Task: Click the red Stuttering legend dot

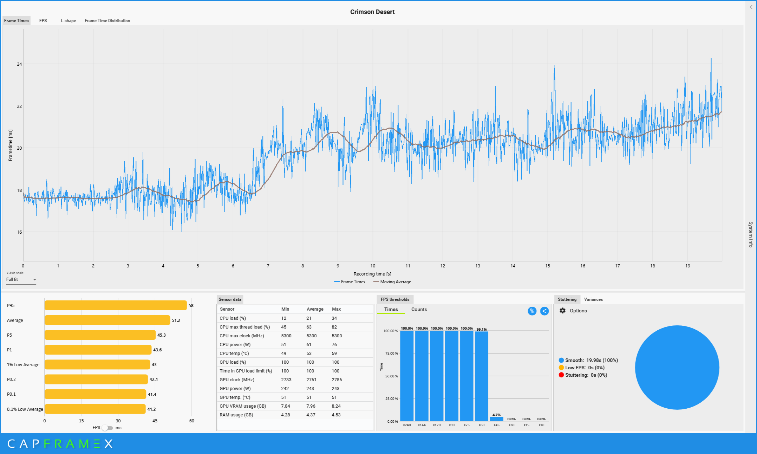Action: 561,375
